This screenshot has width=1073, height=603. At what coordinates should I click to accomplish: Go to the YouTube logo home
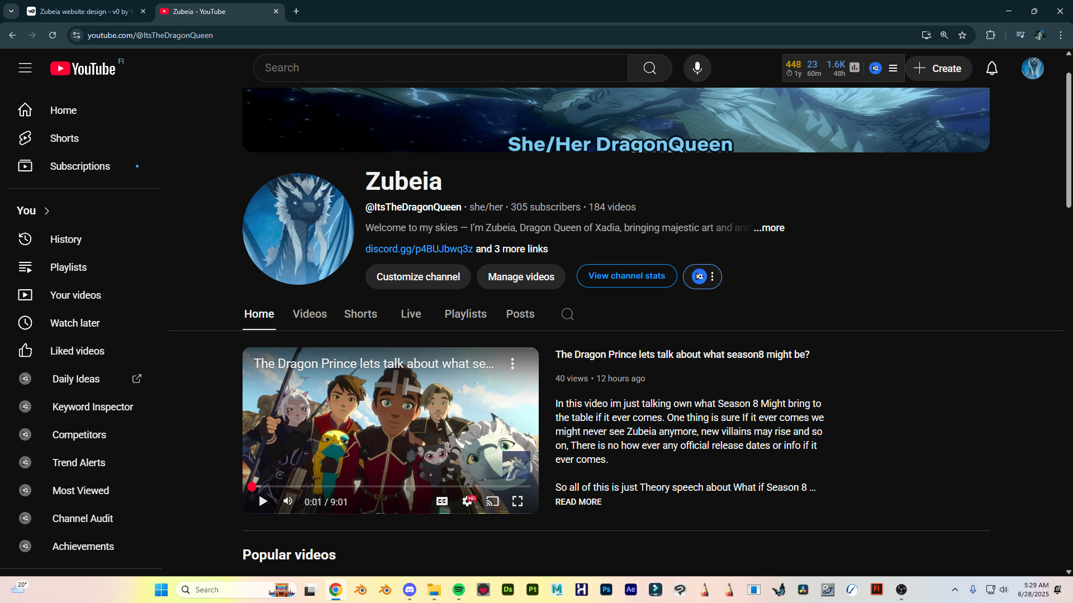point(83,69)
